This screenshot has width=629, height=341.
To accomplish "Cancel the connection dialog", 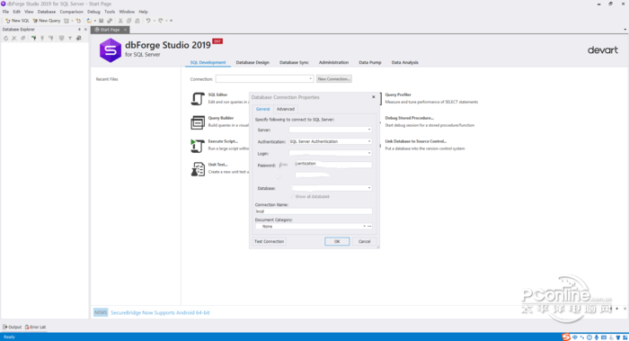I will click(364, 241).
